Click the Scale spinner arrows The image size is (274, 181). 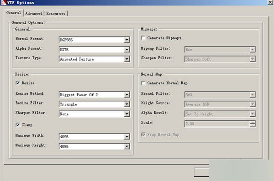pos(253,124)
